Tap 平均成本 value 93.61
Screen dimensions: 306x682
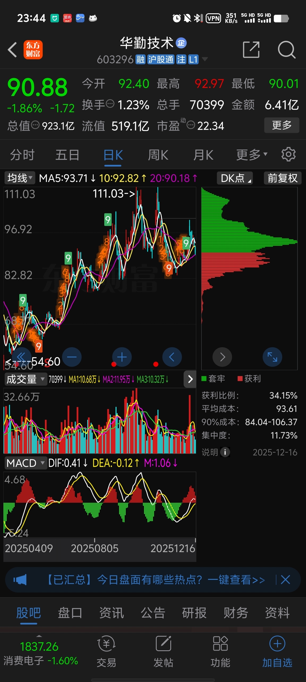coord(287,409)
